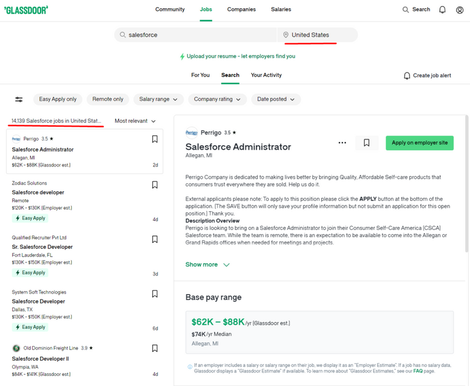Viewport: 470px width, 386px height.
Task: Click the header Search label
Action: [421, 9]
